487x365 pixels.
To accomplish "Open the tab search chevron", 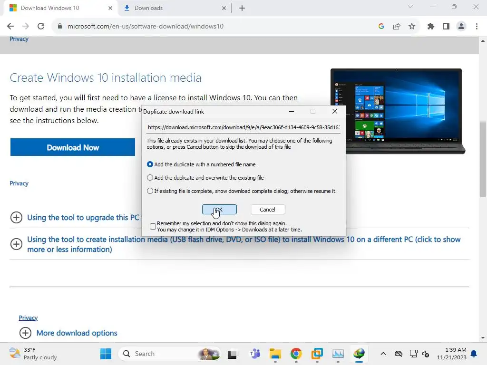I will (x=410, y=7).
